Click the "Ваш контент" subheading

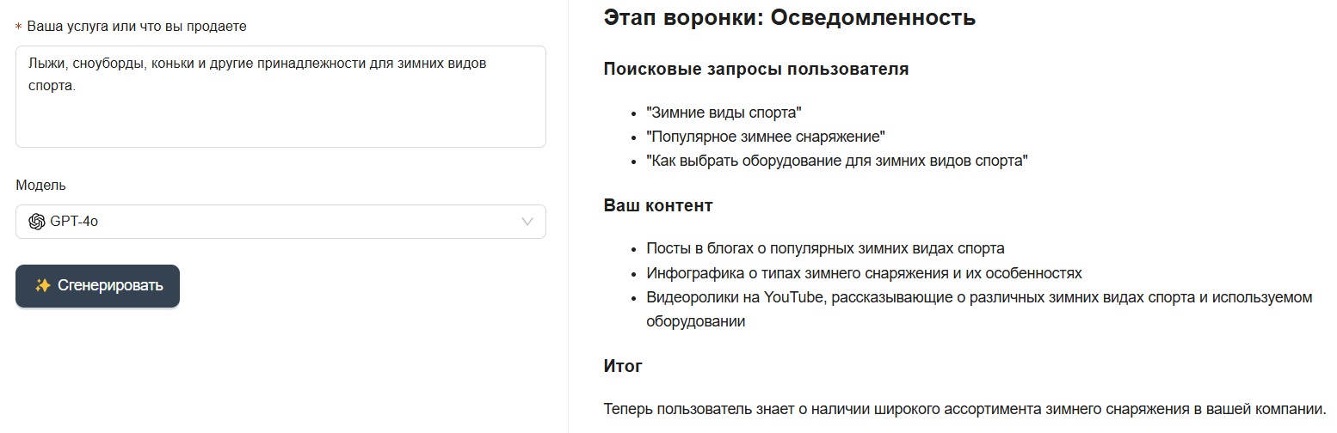pos(658,206)
